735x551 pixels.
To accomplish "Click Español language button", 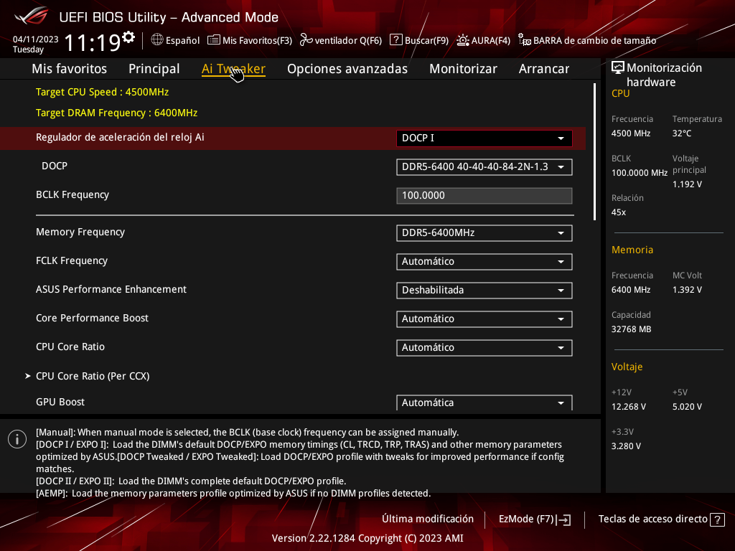I will click(176, 40).
